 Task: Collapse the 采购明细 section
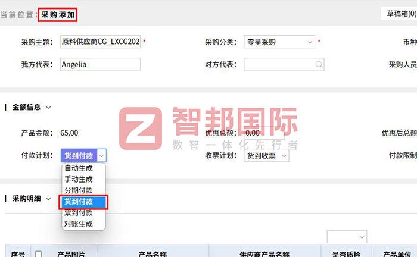coord(48,199)
